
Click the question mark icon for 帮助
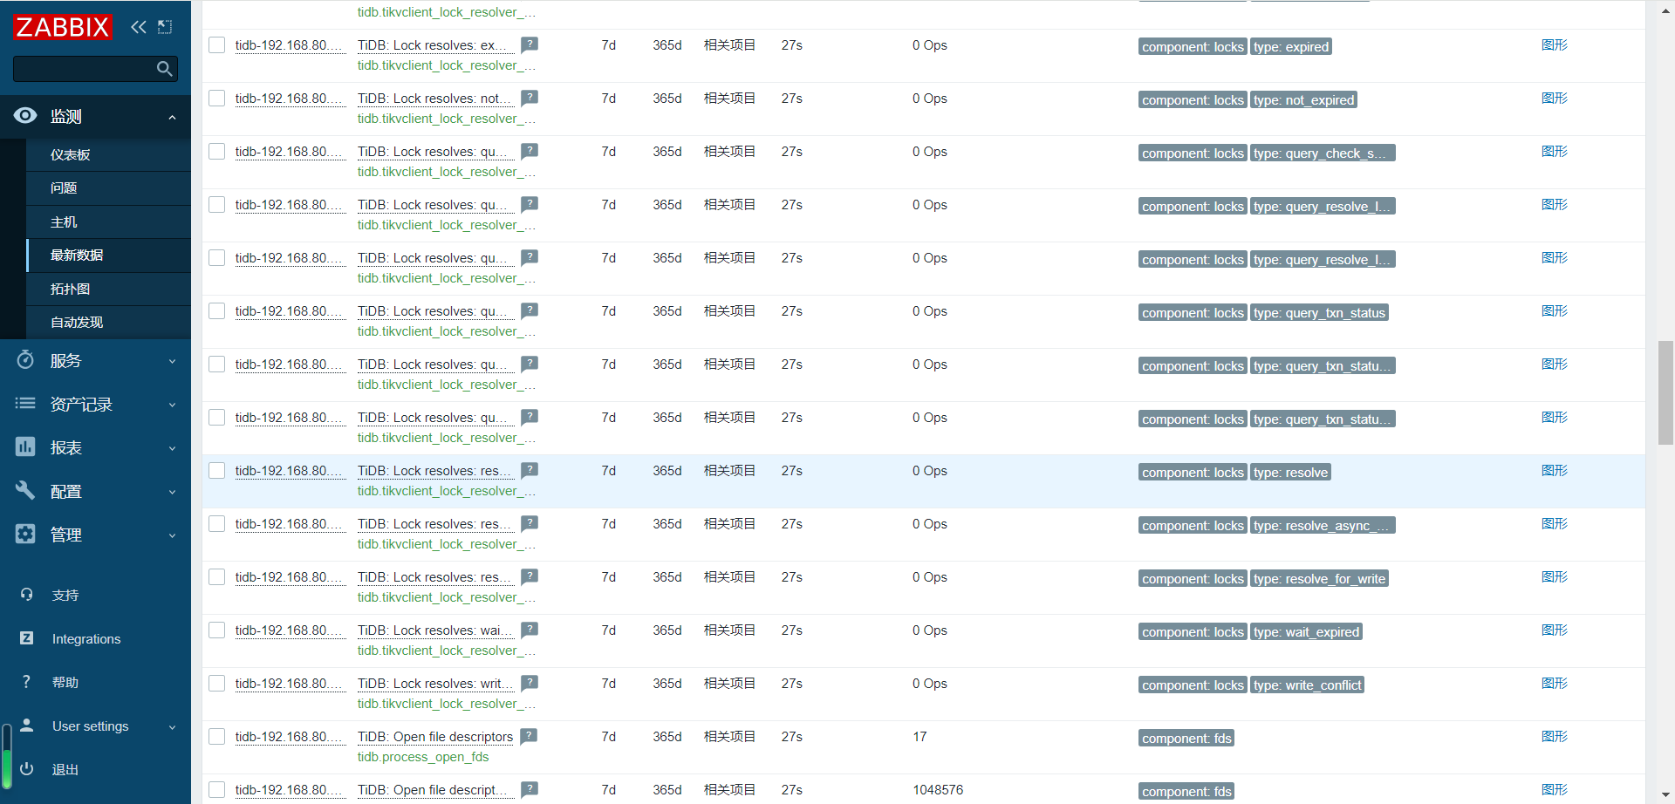tap(26, 682)
